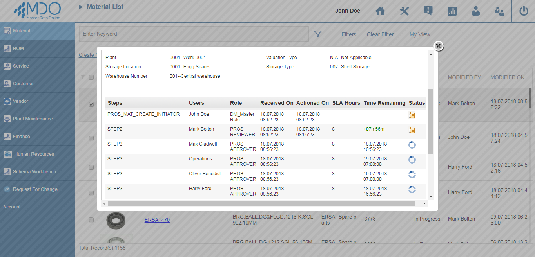View notifications via the alert bubble icon
535x257 pixels.
pos(428,11)
